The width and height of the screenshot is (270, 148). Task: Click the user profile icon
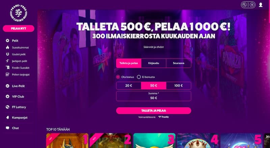coord(261,5)
